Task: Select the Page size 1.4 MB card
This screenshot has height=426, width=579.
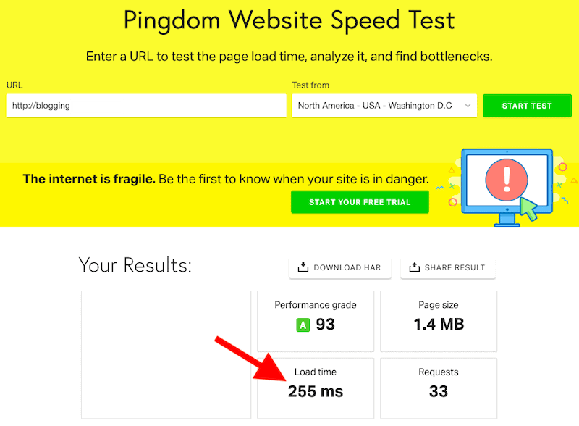Action: [x=438, y=317]
